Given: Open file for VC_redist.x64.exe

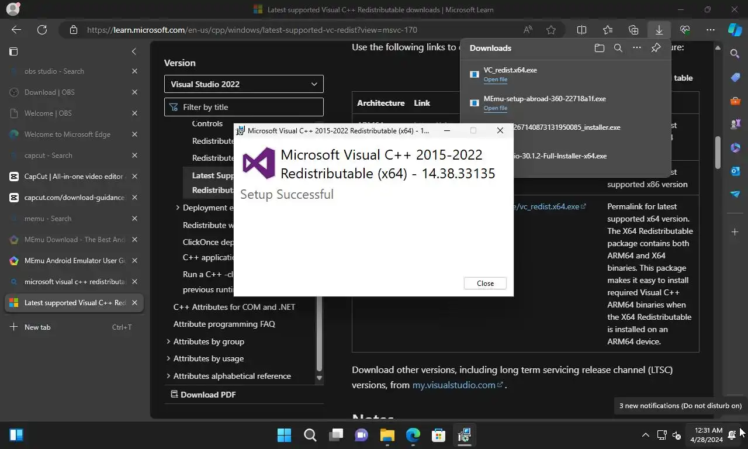Looking at the screenshot, I should click(496, 80).
